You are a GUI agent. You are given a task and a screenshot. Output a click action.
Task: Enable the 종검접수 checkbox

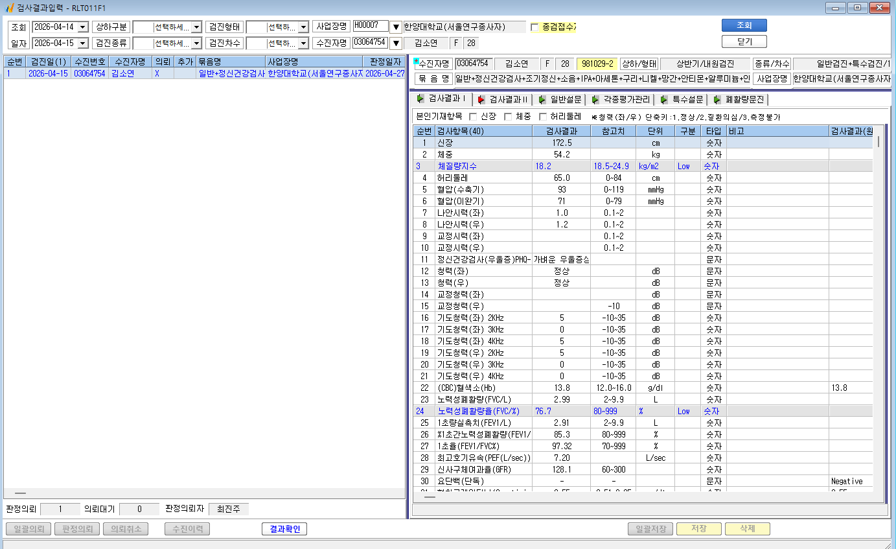click(534, 27)
